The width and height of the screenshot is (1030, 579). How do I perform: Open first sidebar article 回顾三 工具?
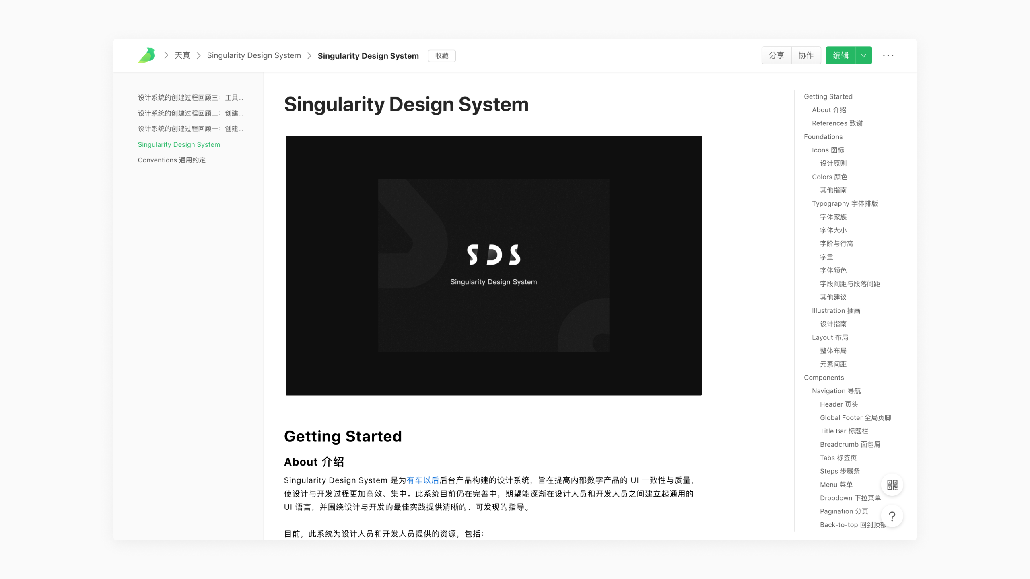tap(190, 98)
